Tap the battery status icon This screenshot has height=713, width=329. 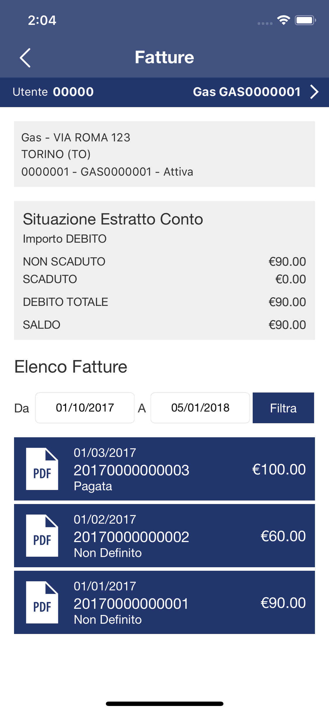point(305,20)
